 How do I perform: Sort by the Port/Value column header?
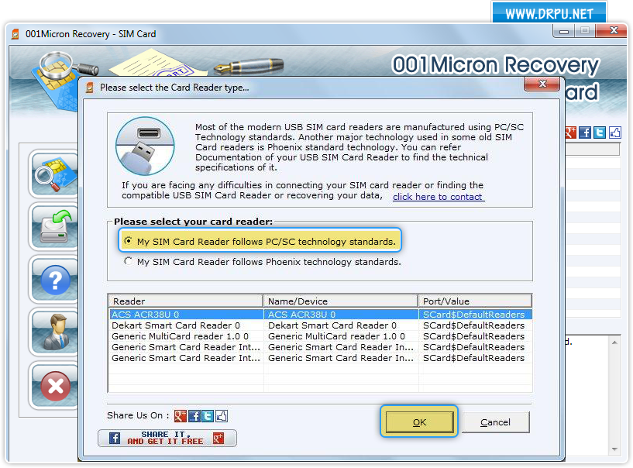(475, 301)
